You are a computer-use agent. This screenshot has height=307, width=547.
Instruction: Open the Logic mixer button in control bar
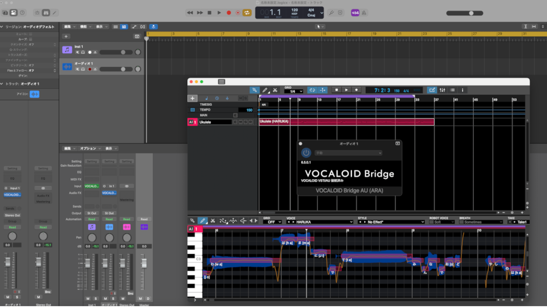pyautogui.click(x=46, y=13)
